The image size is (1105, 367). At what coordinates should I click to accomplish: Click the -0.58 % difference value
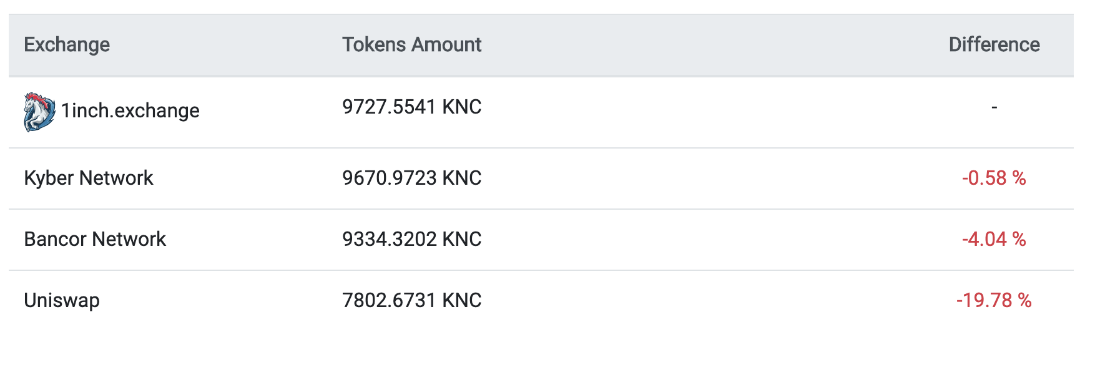(994, 178)
